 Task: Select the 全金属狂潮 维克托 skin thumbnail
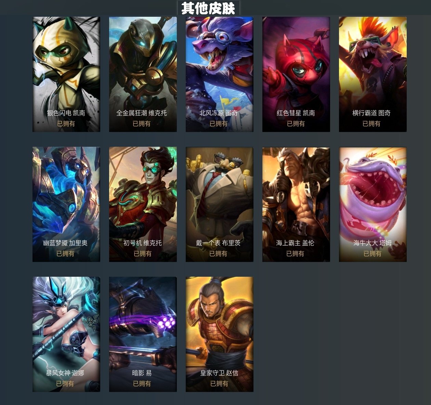[x=143, y=74]
